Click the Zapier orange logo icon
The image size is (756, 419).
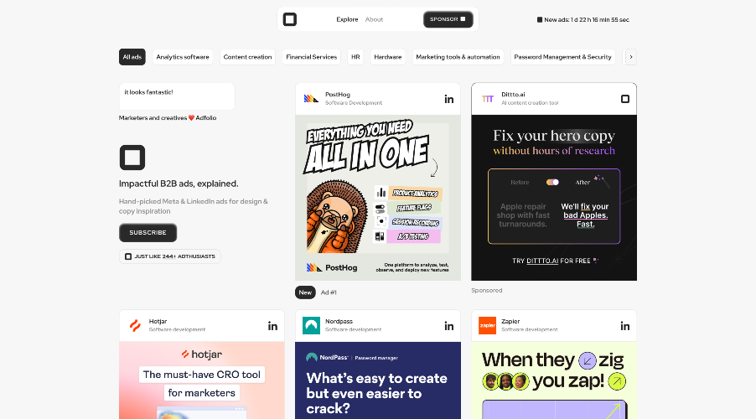click(x=488, y=326)
